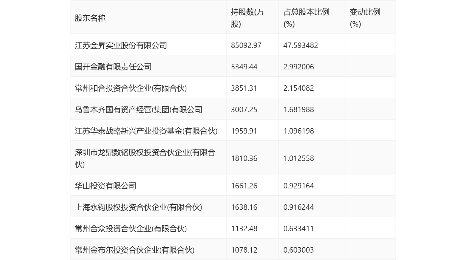The image size is (466, 260).
Task: Click percentage value 2.154082
Action: pos(299,88)
